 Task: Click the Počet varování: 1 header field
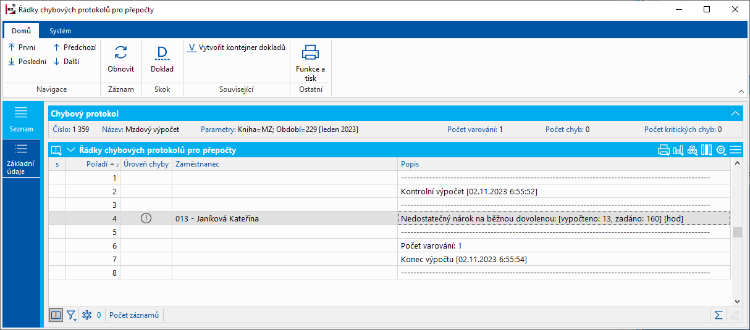pyautogui.click(x=475, y=130)
